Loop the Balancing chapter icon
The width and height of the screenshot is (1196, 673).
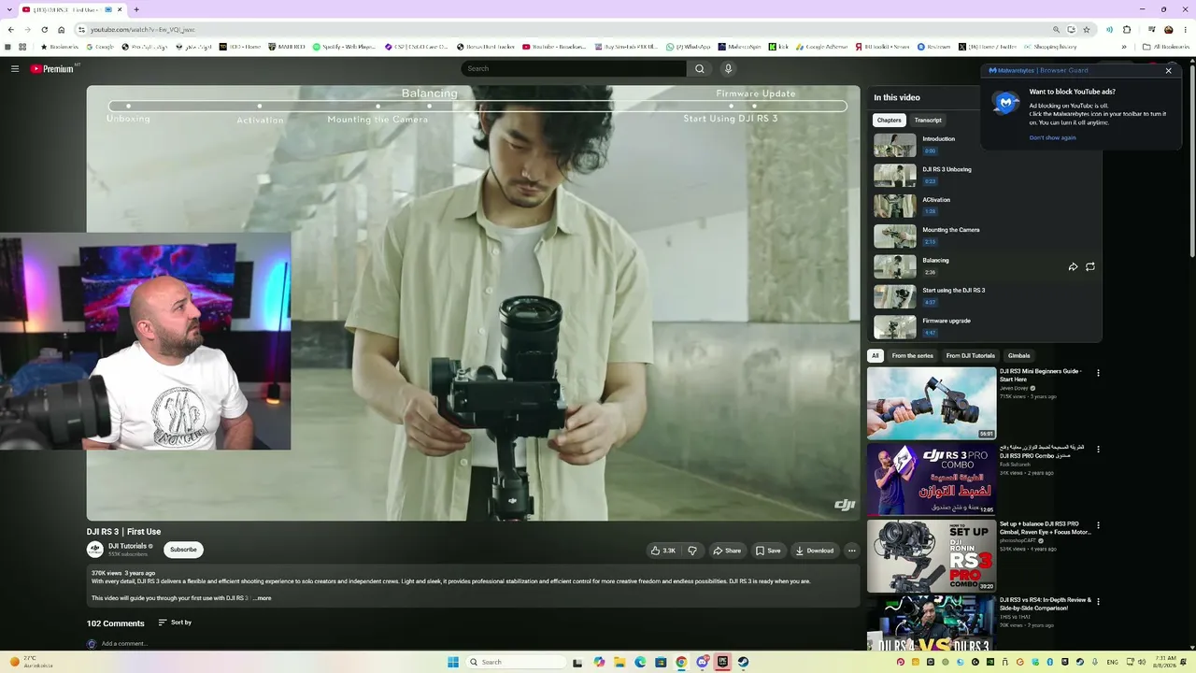1090,266
